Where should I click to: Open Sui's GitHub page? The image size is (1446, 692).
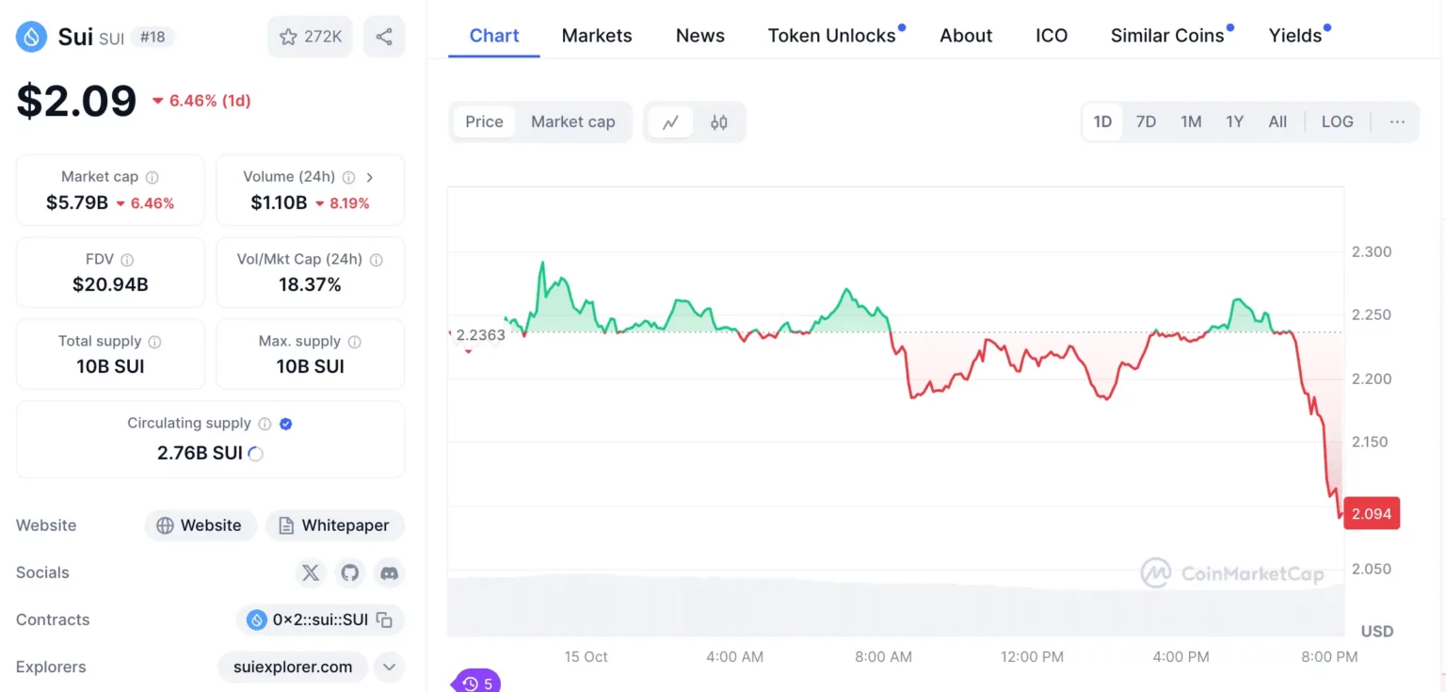pyautogui.click(x=349, y=572)
